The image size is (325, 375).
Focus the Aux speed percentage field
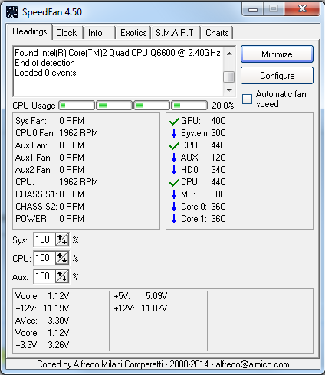[44, 276]
